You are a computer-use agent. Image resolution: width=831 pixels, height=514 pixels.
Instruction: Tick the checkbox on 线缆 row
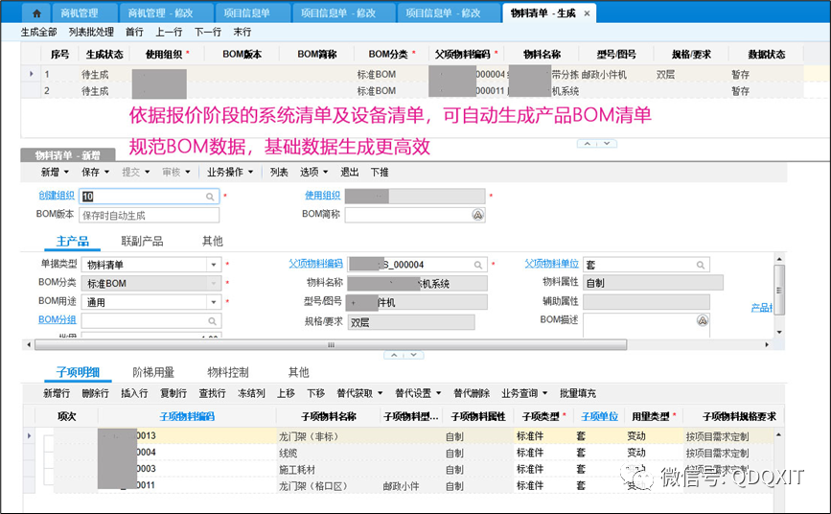(49, 453)
